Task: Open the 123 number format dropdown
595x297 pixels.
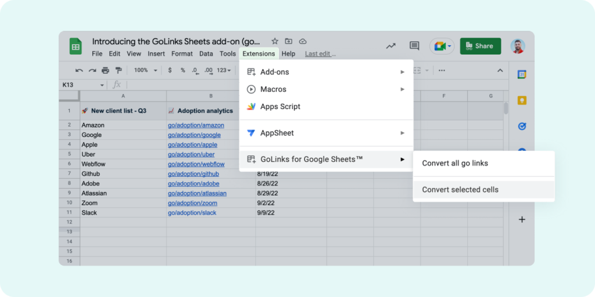Action: point(224,70)
